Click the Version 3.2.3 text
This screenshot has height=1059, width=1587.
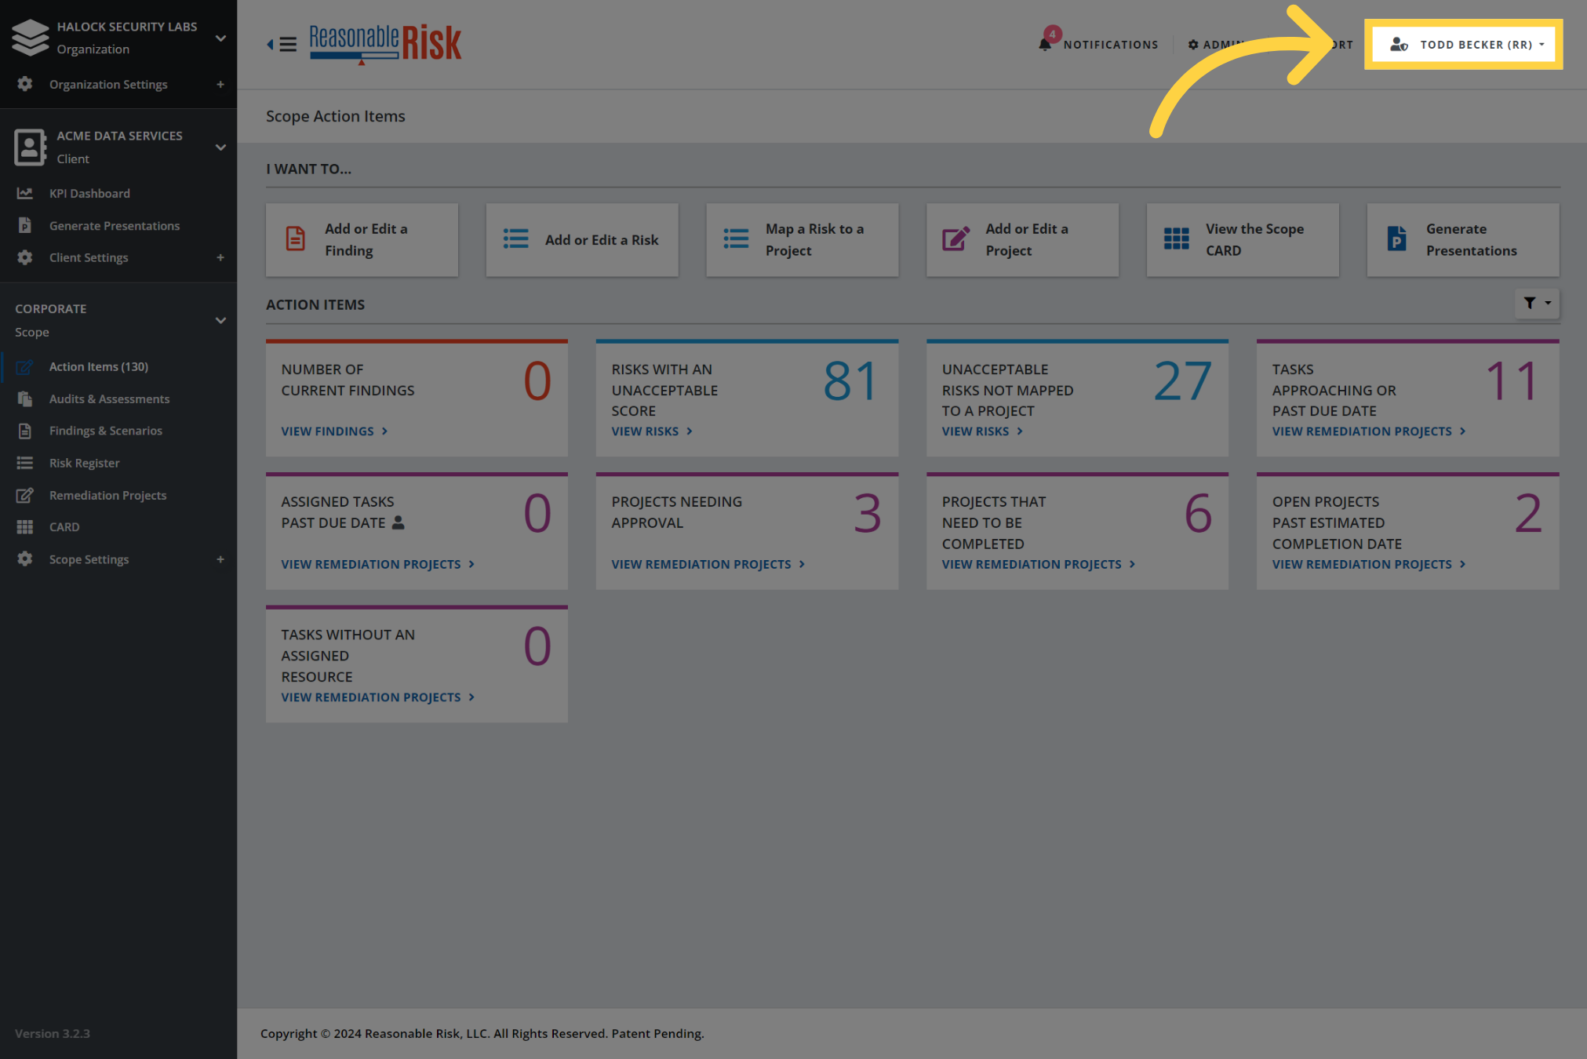pos(53,1033)
